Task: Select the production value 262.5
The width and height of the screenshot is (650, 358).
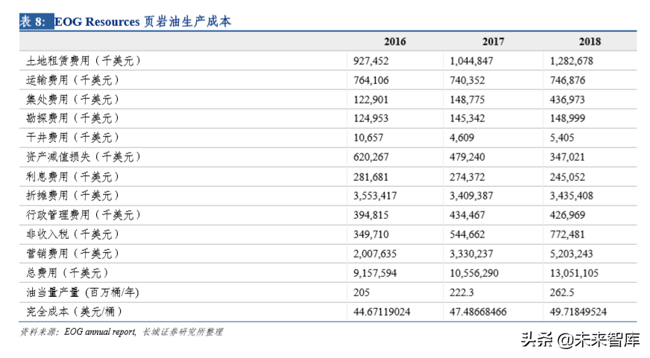Action: coord(562,293)
